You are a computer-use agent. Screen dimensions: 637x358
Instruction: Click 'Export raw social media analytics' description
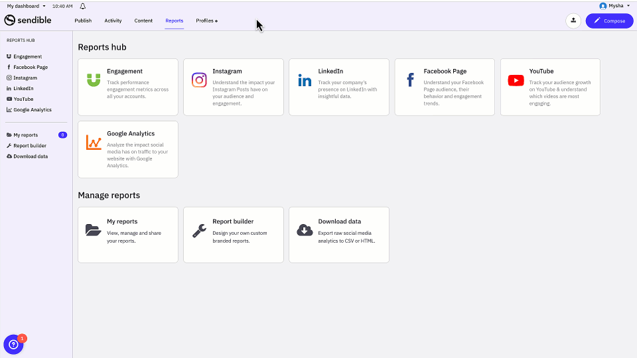(346, 237)
